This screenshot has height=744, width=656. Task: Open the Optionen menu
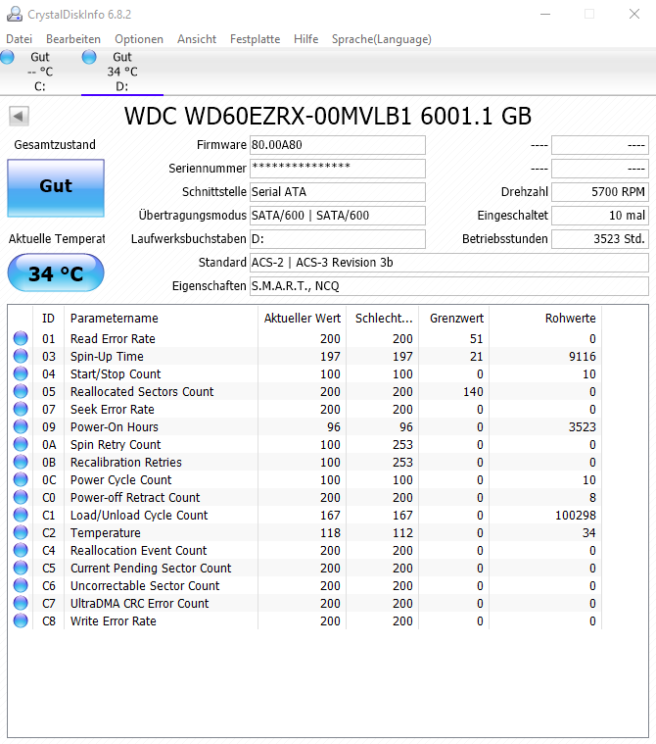[x=139, y=39]
